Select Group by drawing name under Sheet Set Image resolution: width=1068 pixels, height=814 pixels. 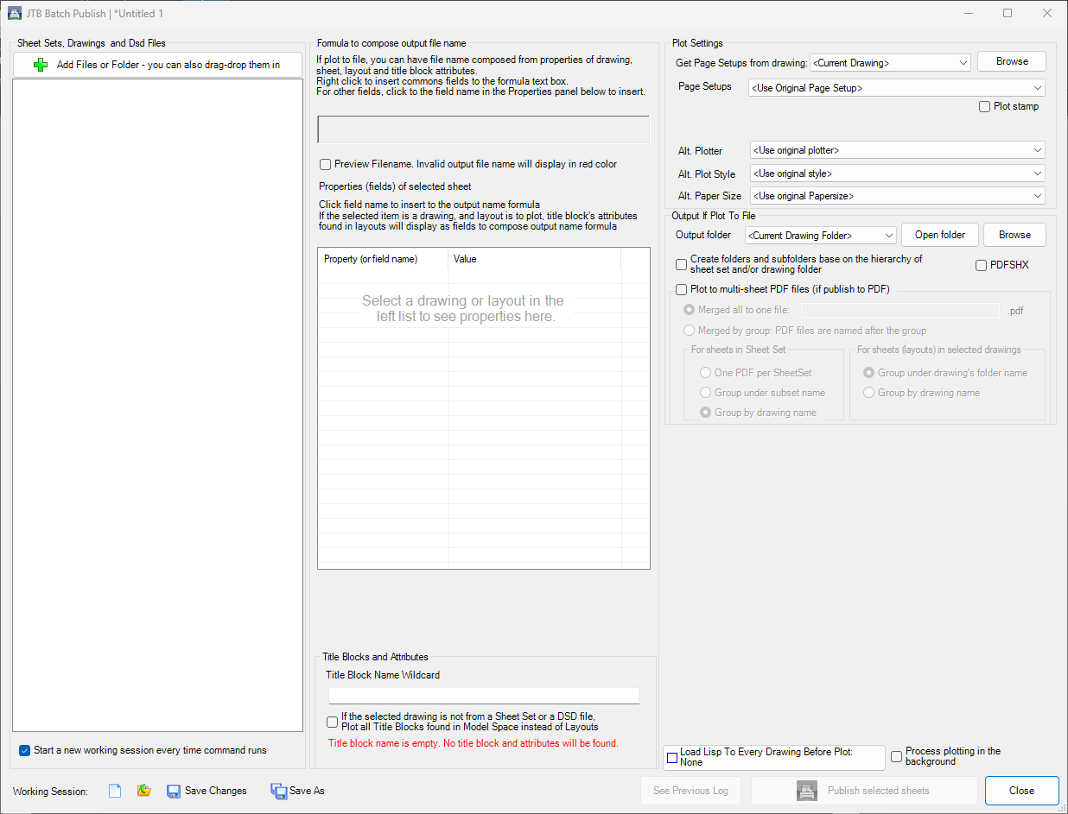706,413
